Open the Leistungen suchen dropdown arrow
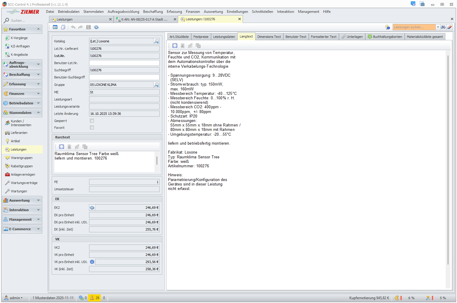This screenshot has height=303, width=457. tap(438, 27)
